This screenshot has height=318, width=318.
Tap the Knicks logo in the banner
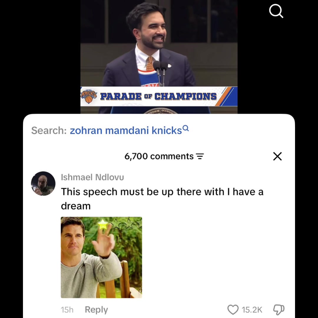[x=89, y=97]
